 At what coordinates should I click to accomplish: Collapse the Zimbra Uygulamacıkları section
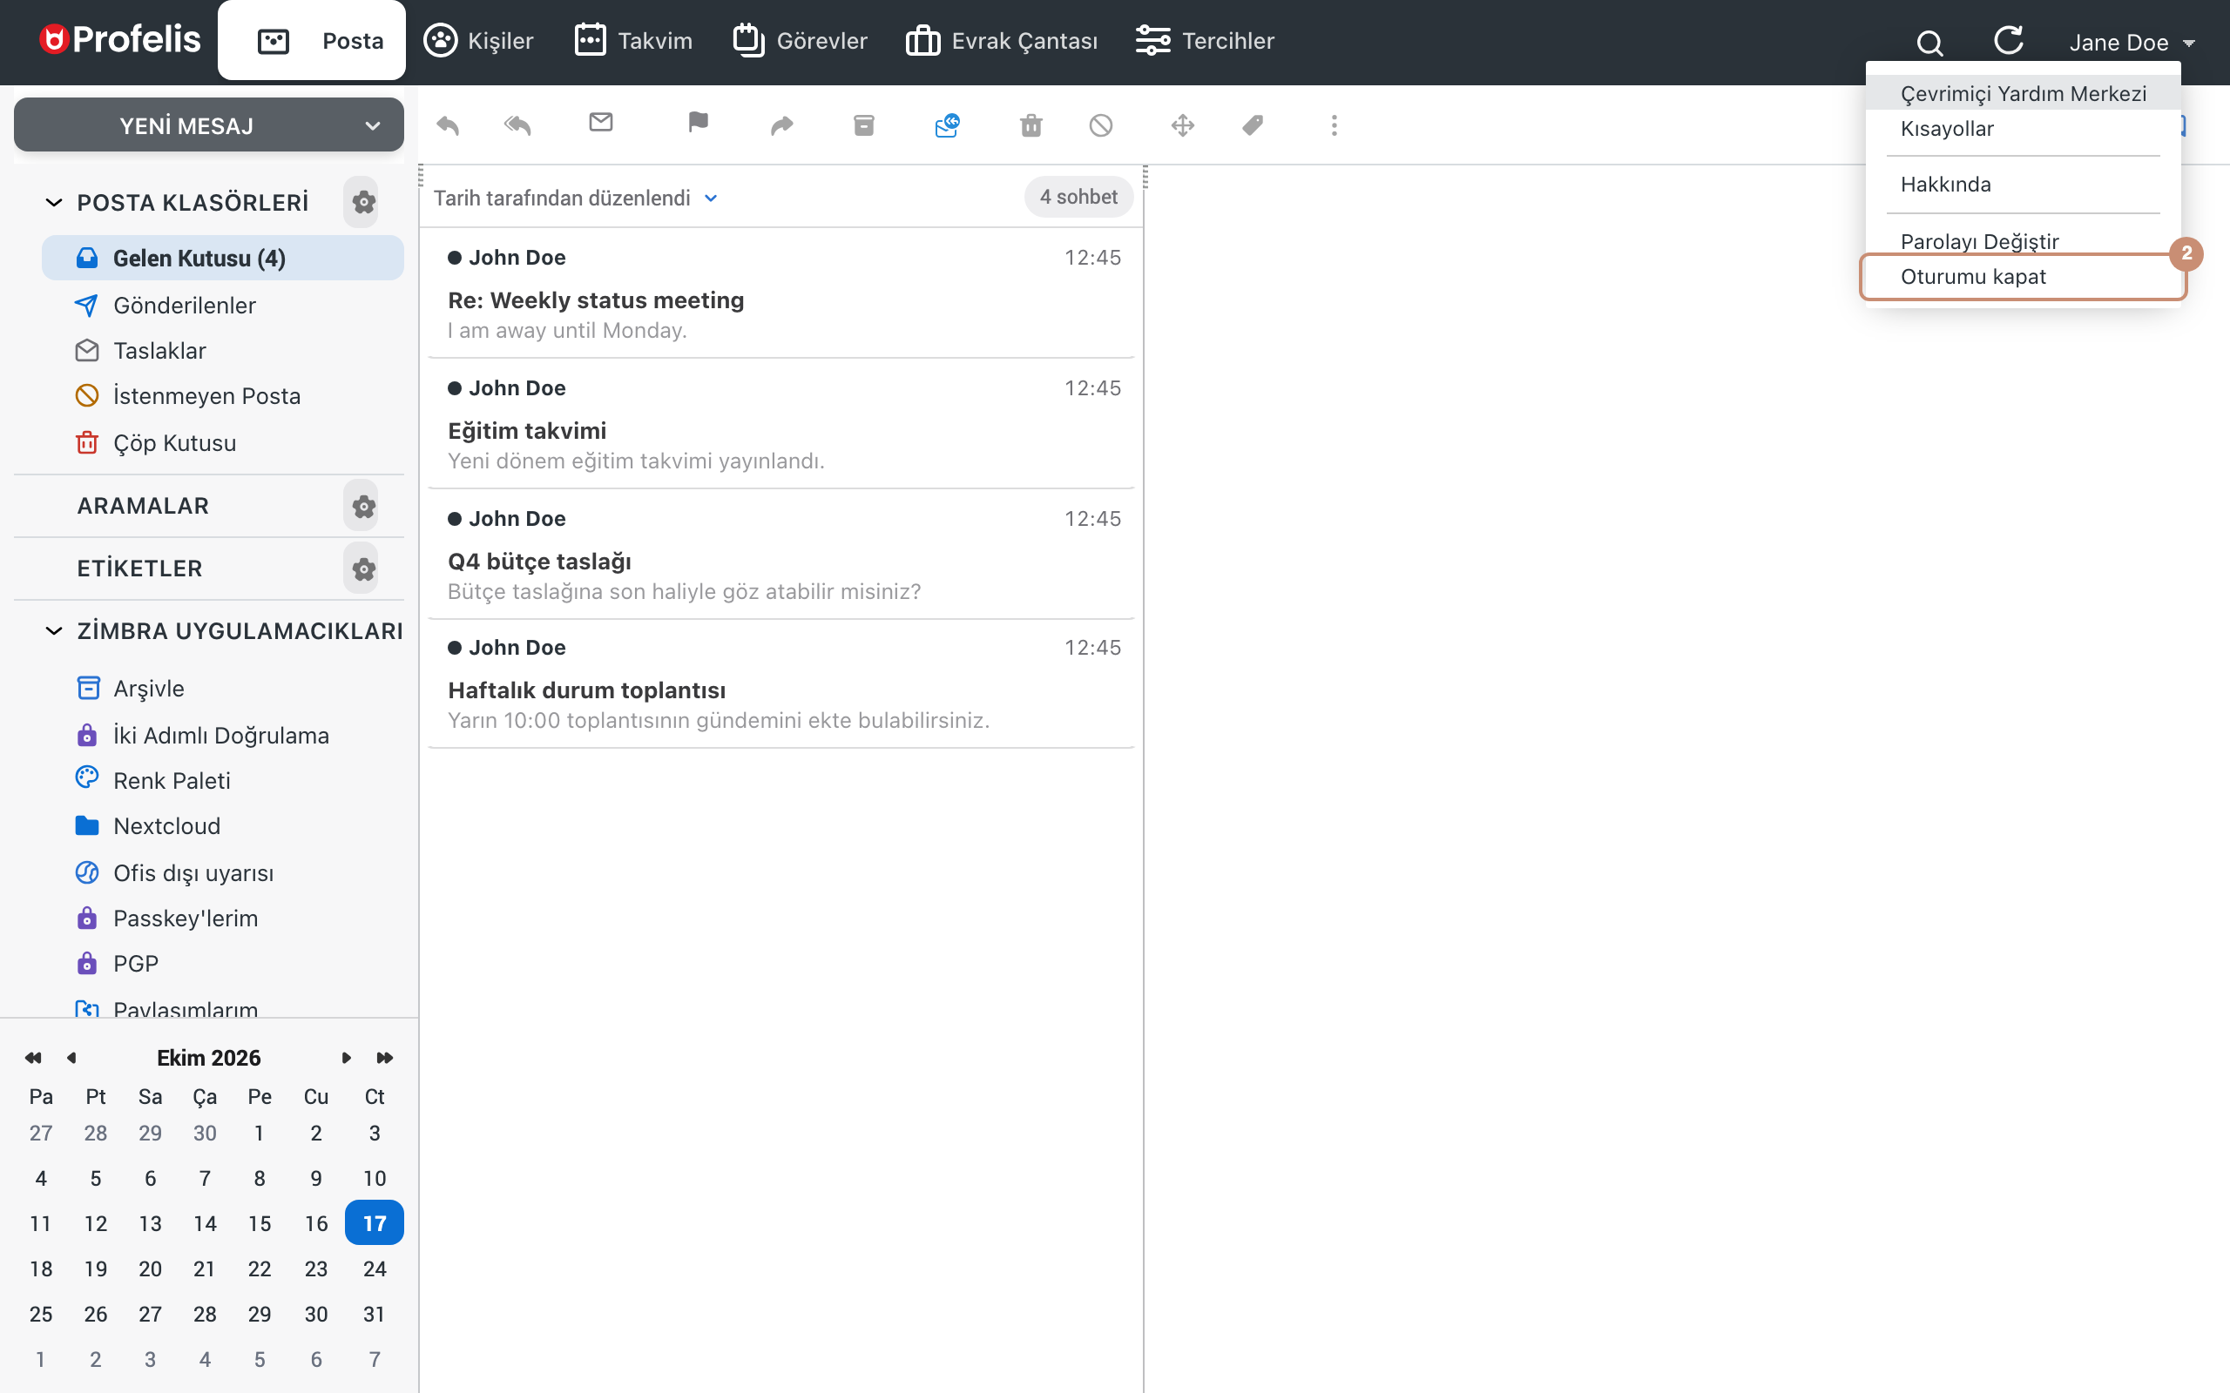coord(54,631)
